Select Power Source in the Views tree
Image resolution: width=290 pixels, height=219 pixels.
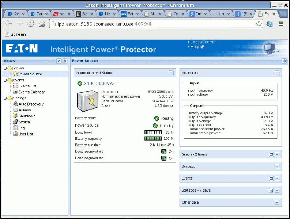(x=30, y=74)
